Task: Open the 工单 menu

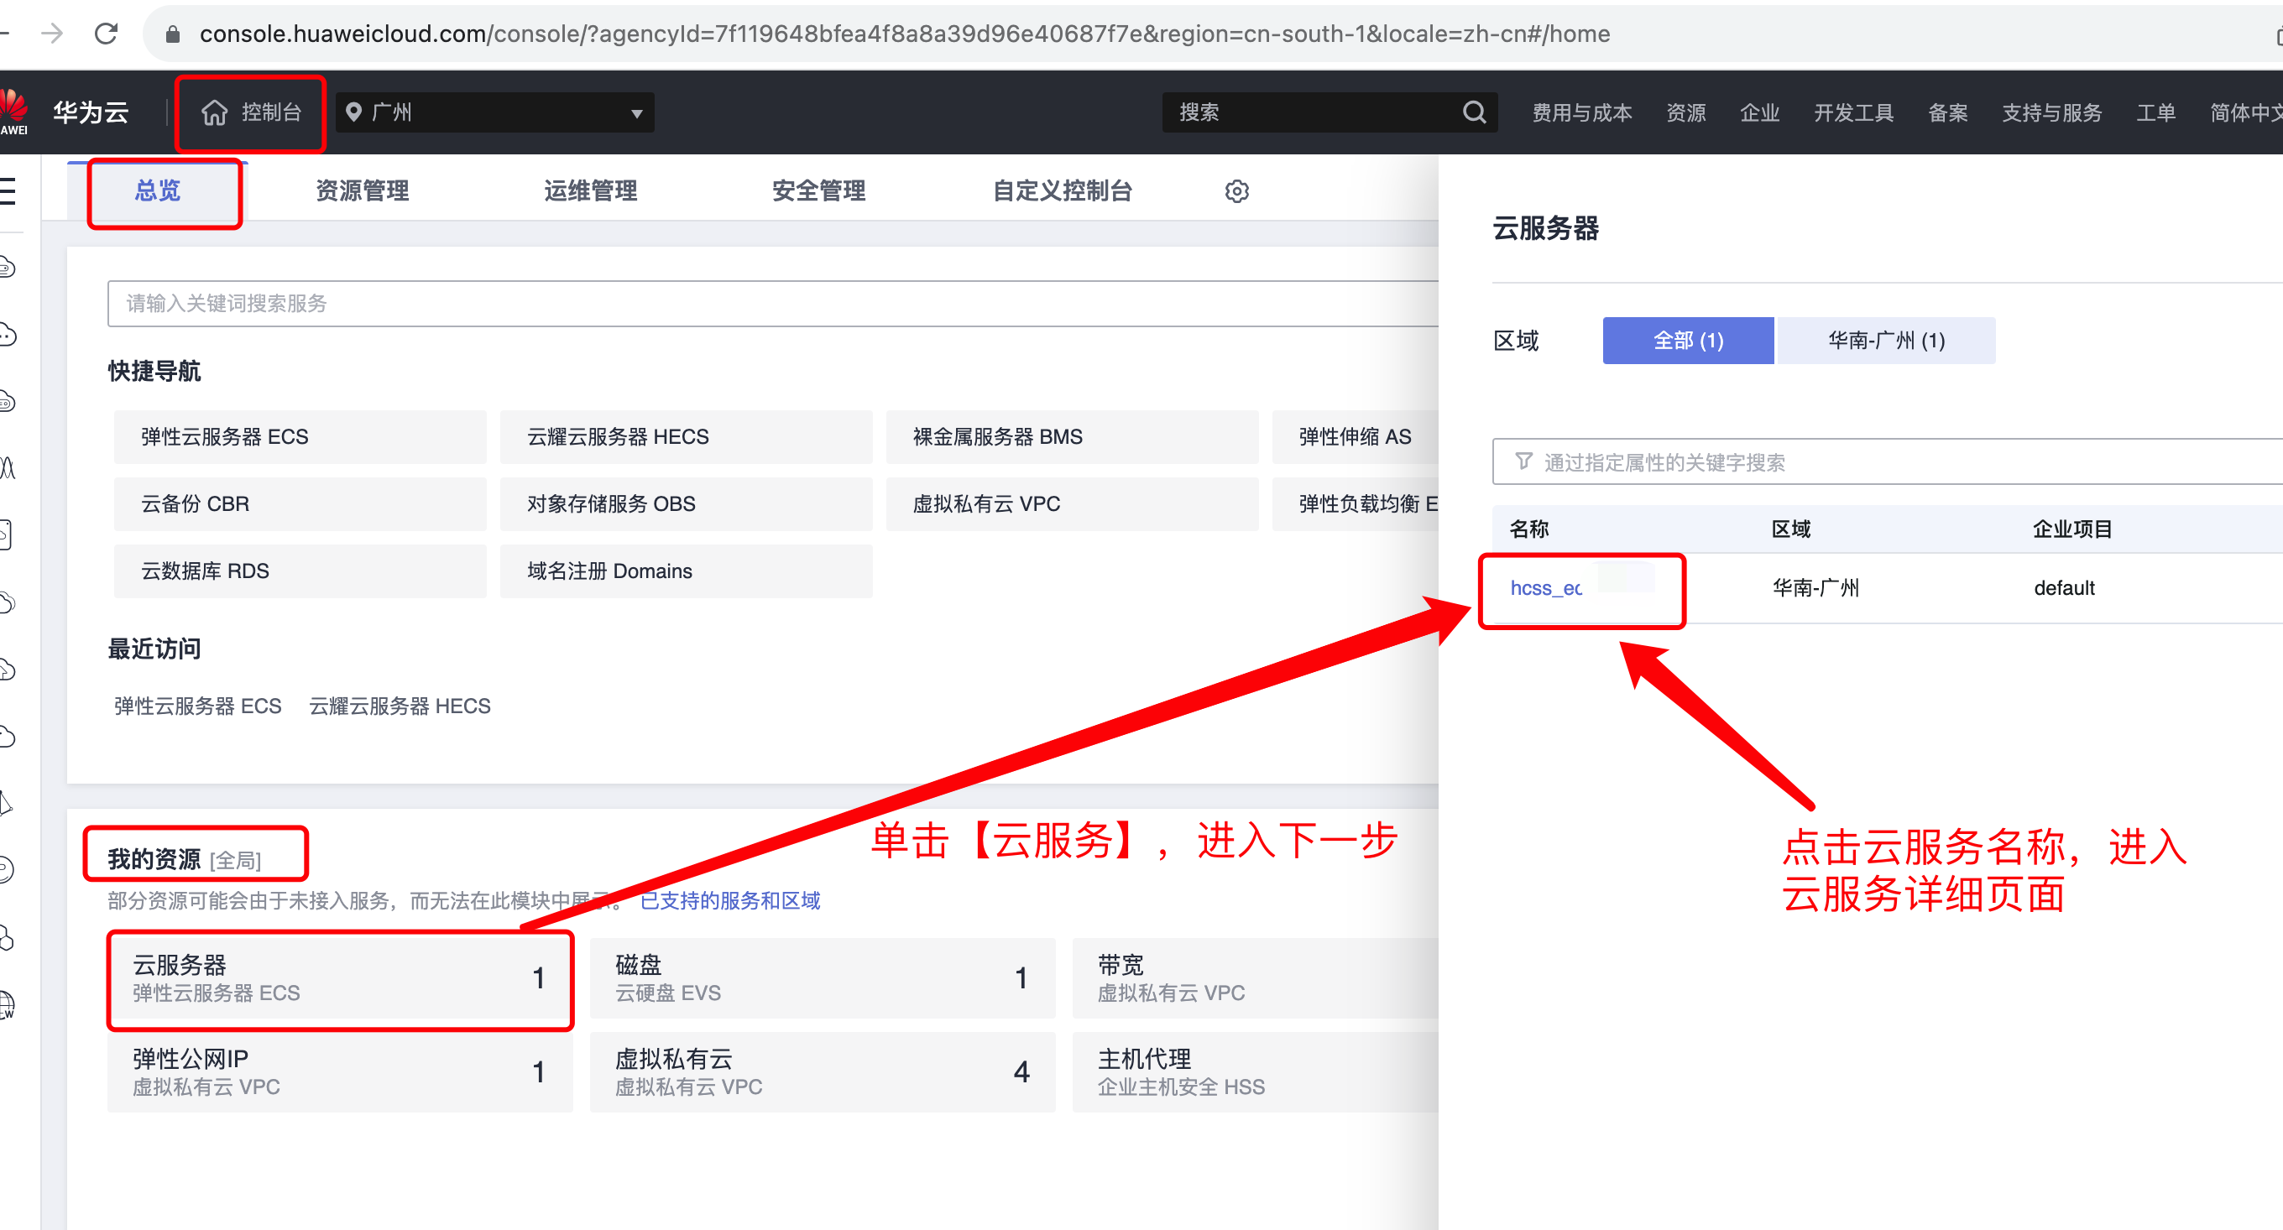Action: (2155, 112)
